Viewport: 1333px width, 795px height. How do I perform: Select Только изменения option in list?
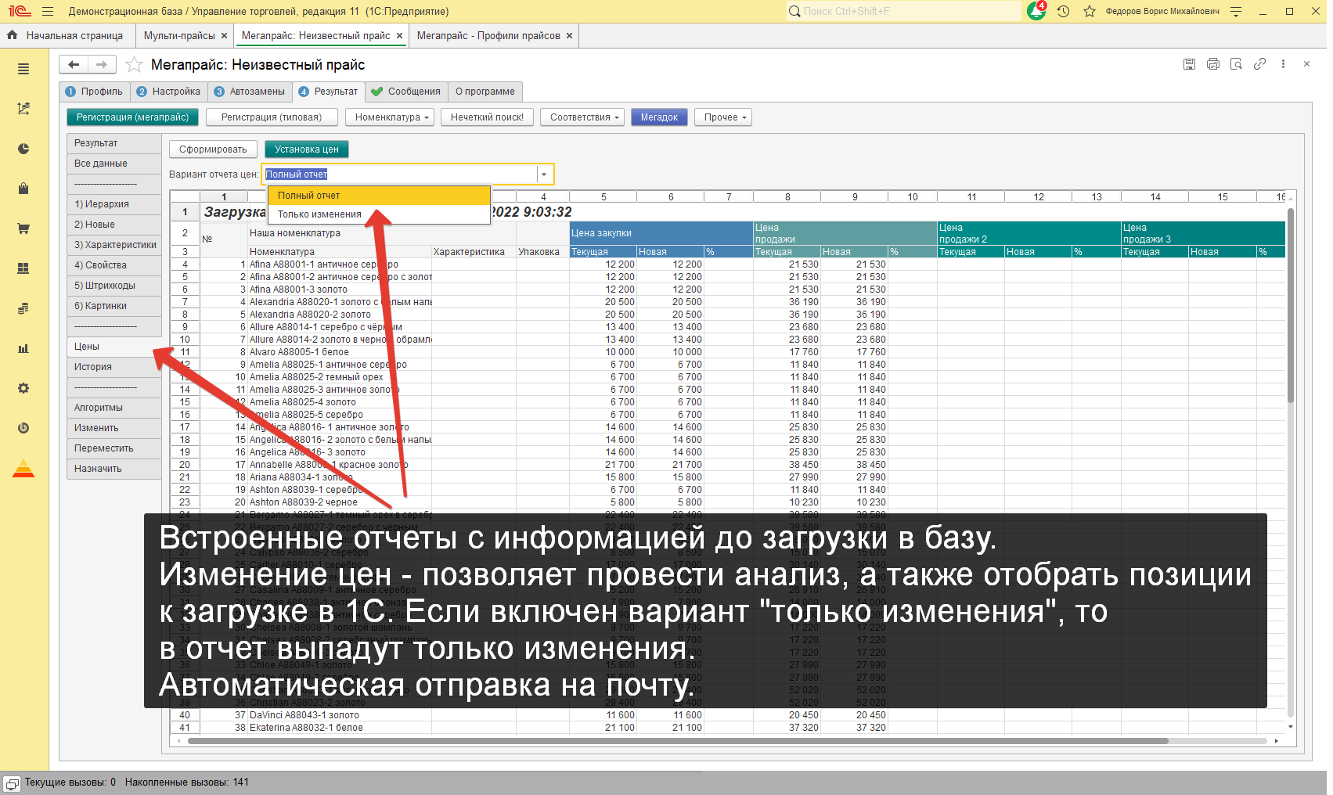point(379,214)
